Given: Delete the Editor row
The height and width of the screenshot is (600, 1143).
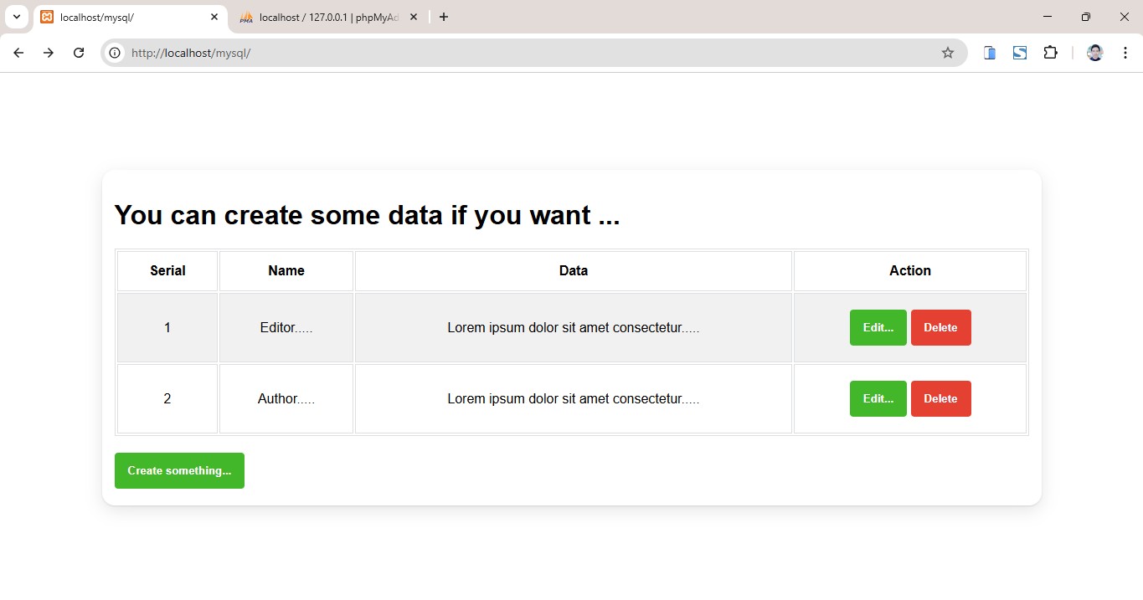Looking at the screenshot, I should [x=940, y=328].
